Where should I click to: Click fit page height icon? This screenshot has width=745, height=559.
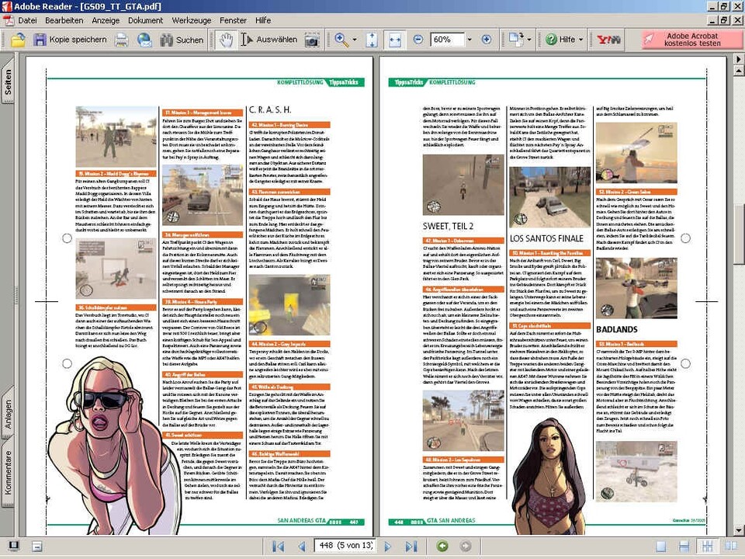tap(372, 40)
